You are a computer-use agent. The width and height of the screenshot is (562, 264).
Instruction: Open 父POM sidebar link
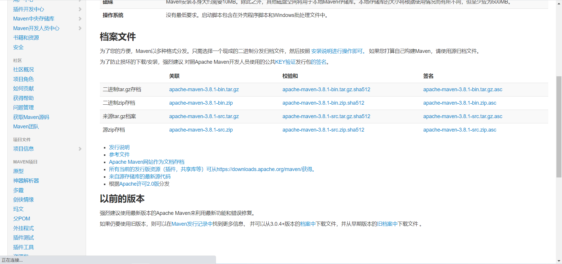click(x=22, y=219)
